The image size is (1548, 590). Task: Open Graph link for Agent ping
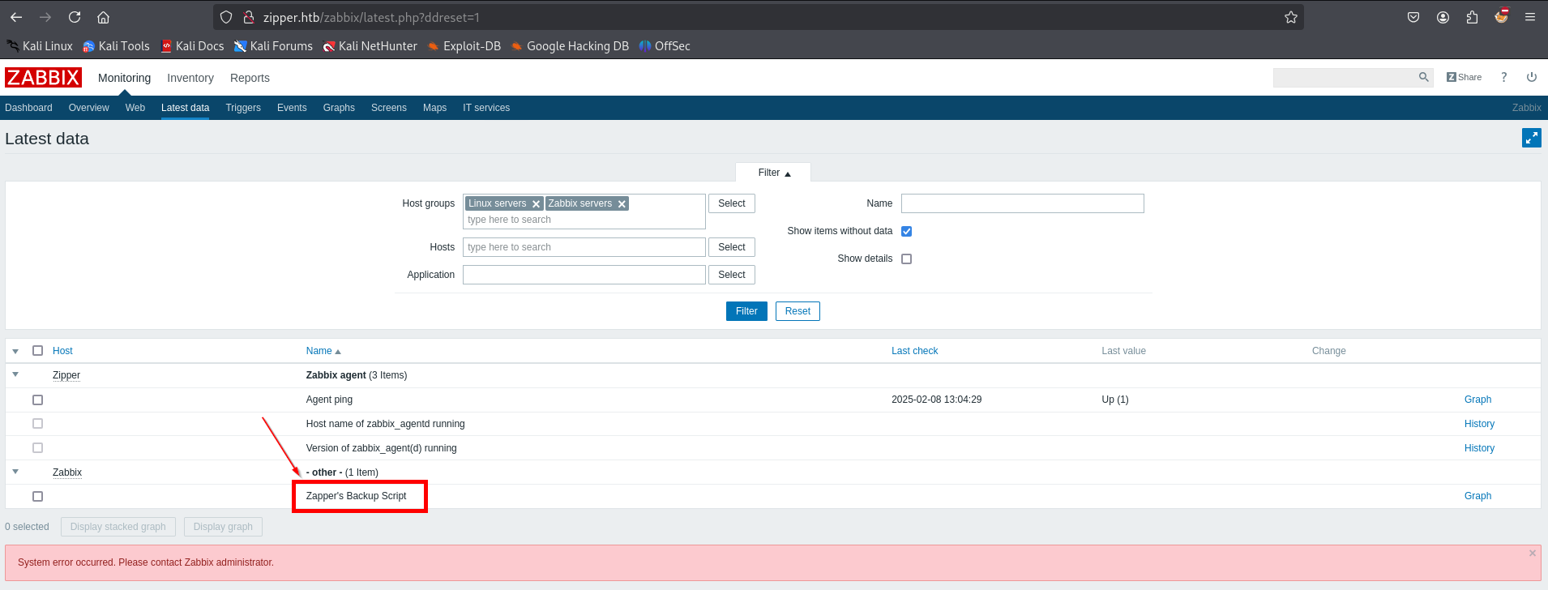[x=1477, y=400]
